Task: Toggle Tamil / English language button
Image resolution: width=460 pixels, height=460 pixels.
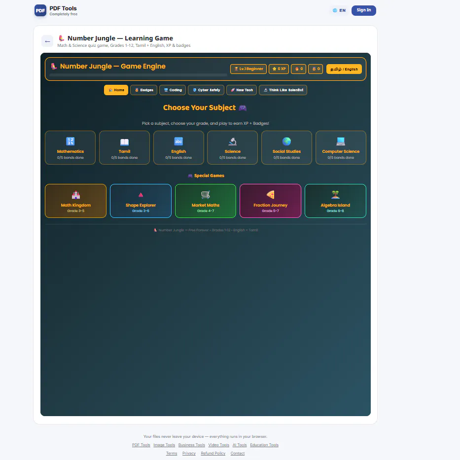Action: (344, 69)
